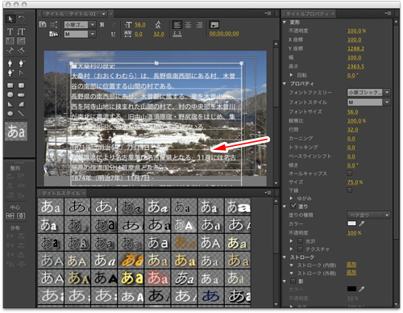Toggle the 塗り (Fill) checkbox
403x313 pixels.
tap(293, 207)
